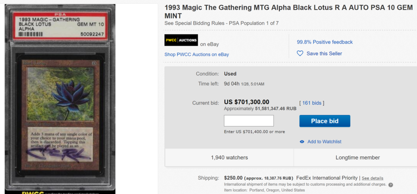Click the heart icon beside Save this Seller
417x194 pixels.
point(300,54)
